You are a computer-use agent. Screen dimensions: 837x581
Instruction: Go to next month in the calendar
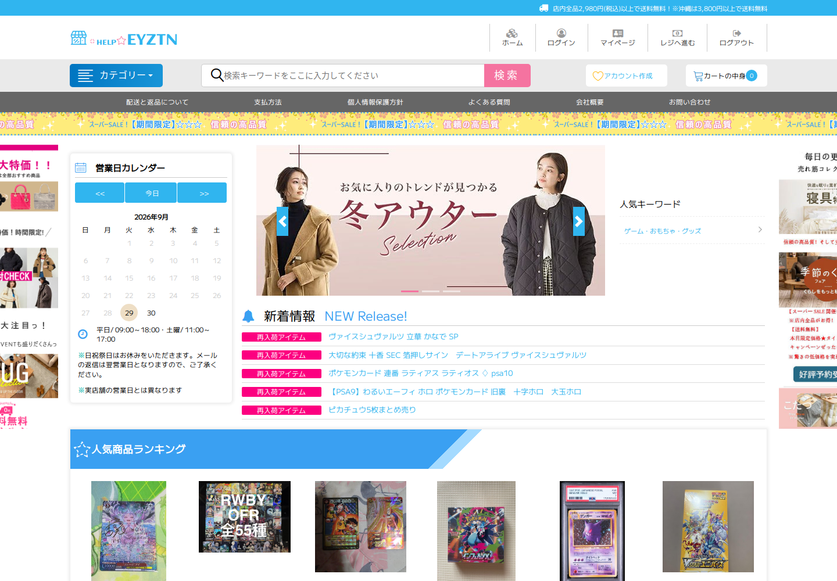tap(202, 193)
